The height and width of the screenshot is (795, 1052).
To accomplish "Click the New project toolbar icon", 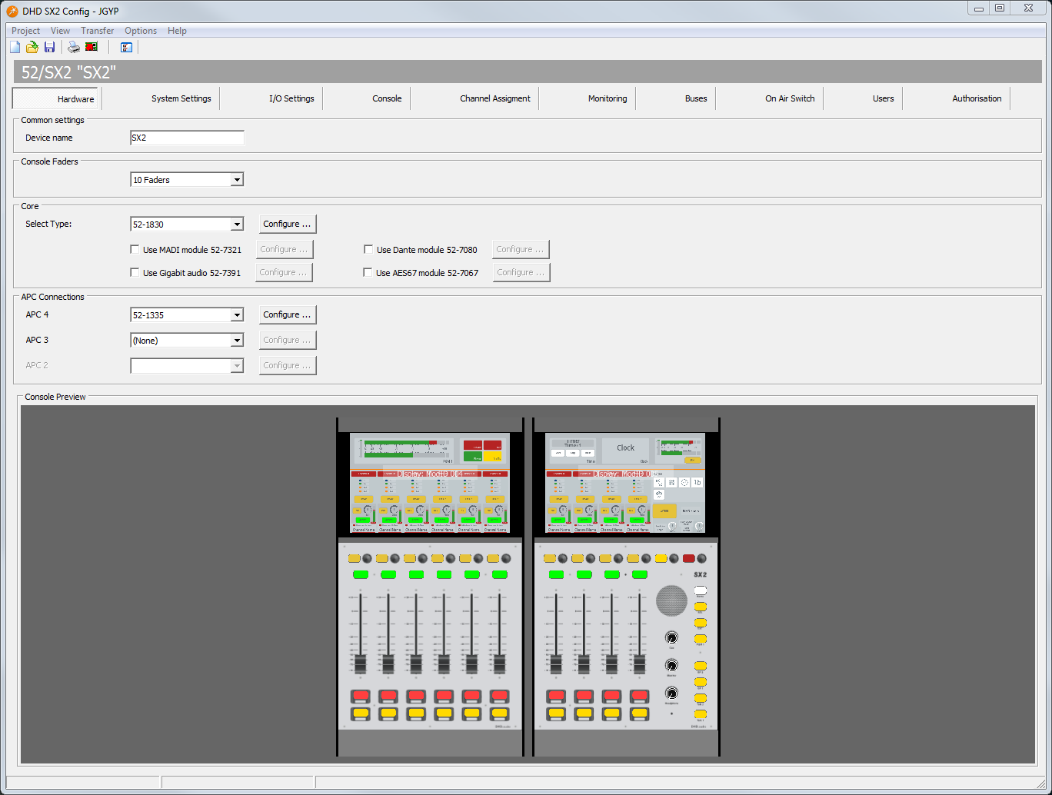I will click(x=15, y=47).
